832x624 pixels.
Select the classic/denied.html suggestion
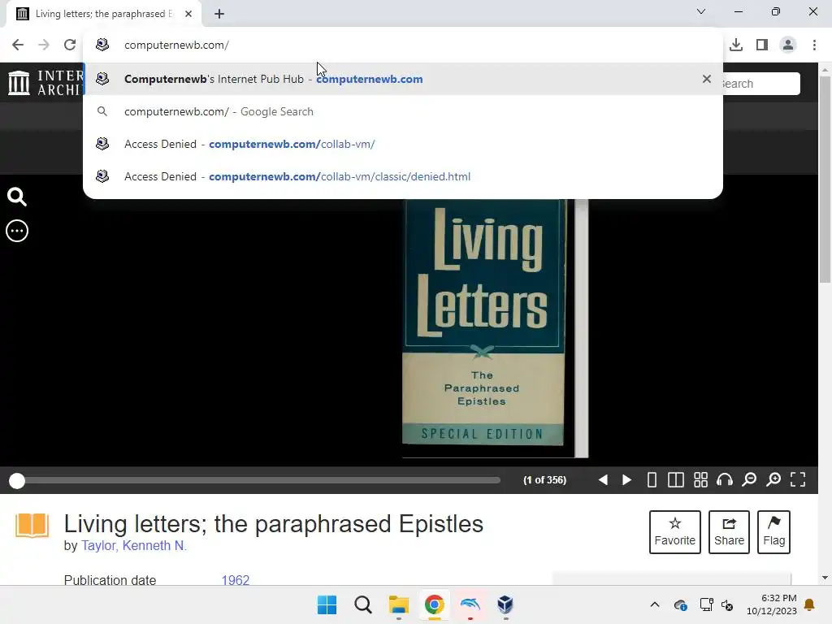point(403,176)
